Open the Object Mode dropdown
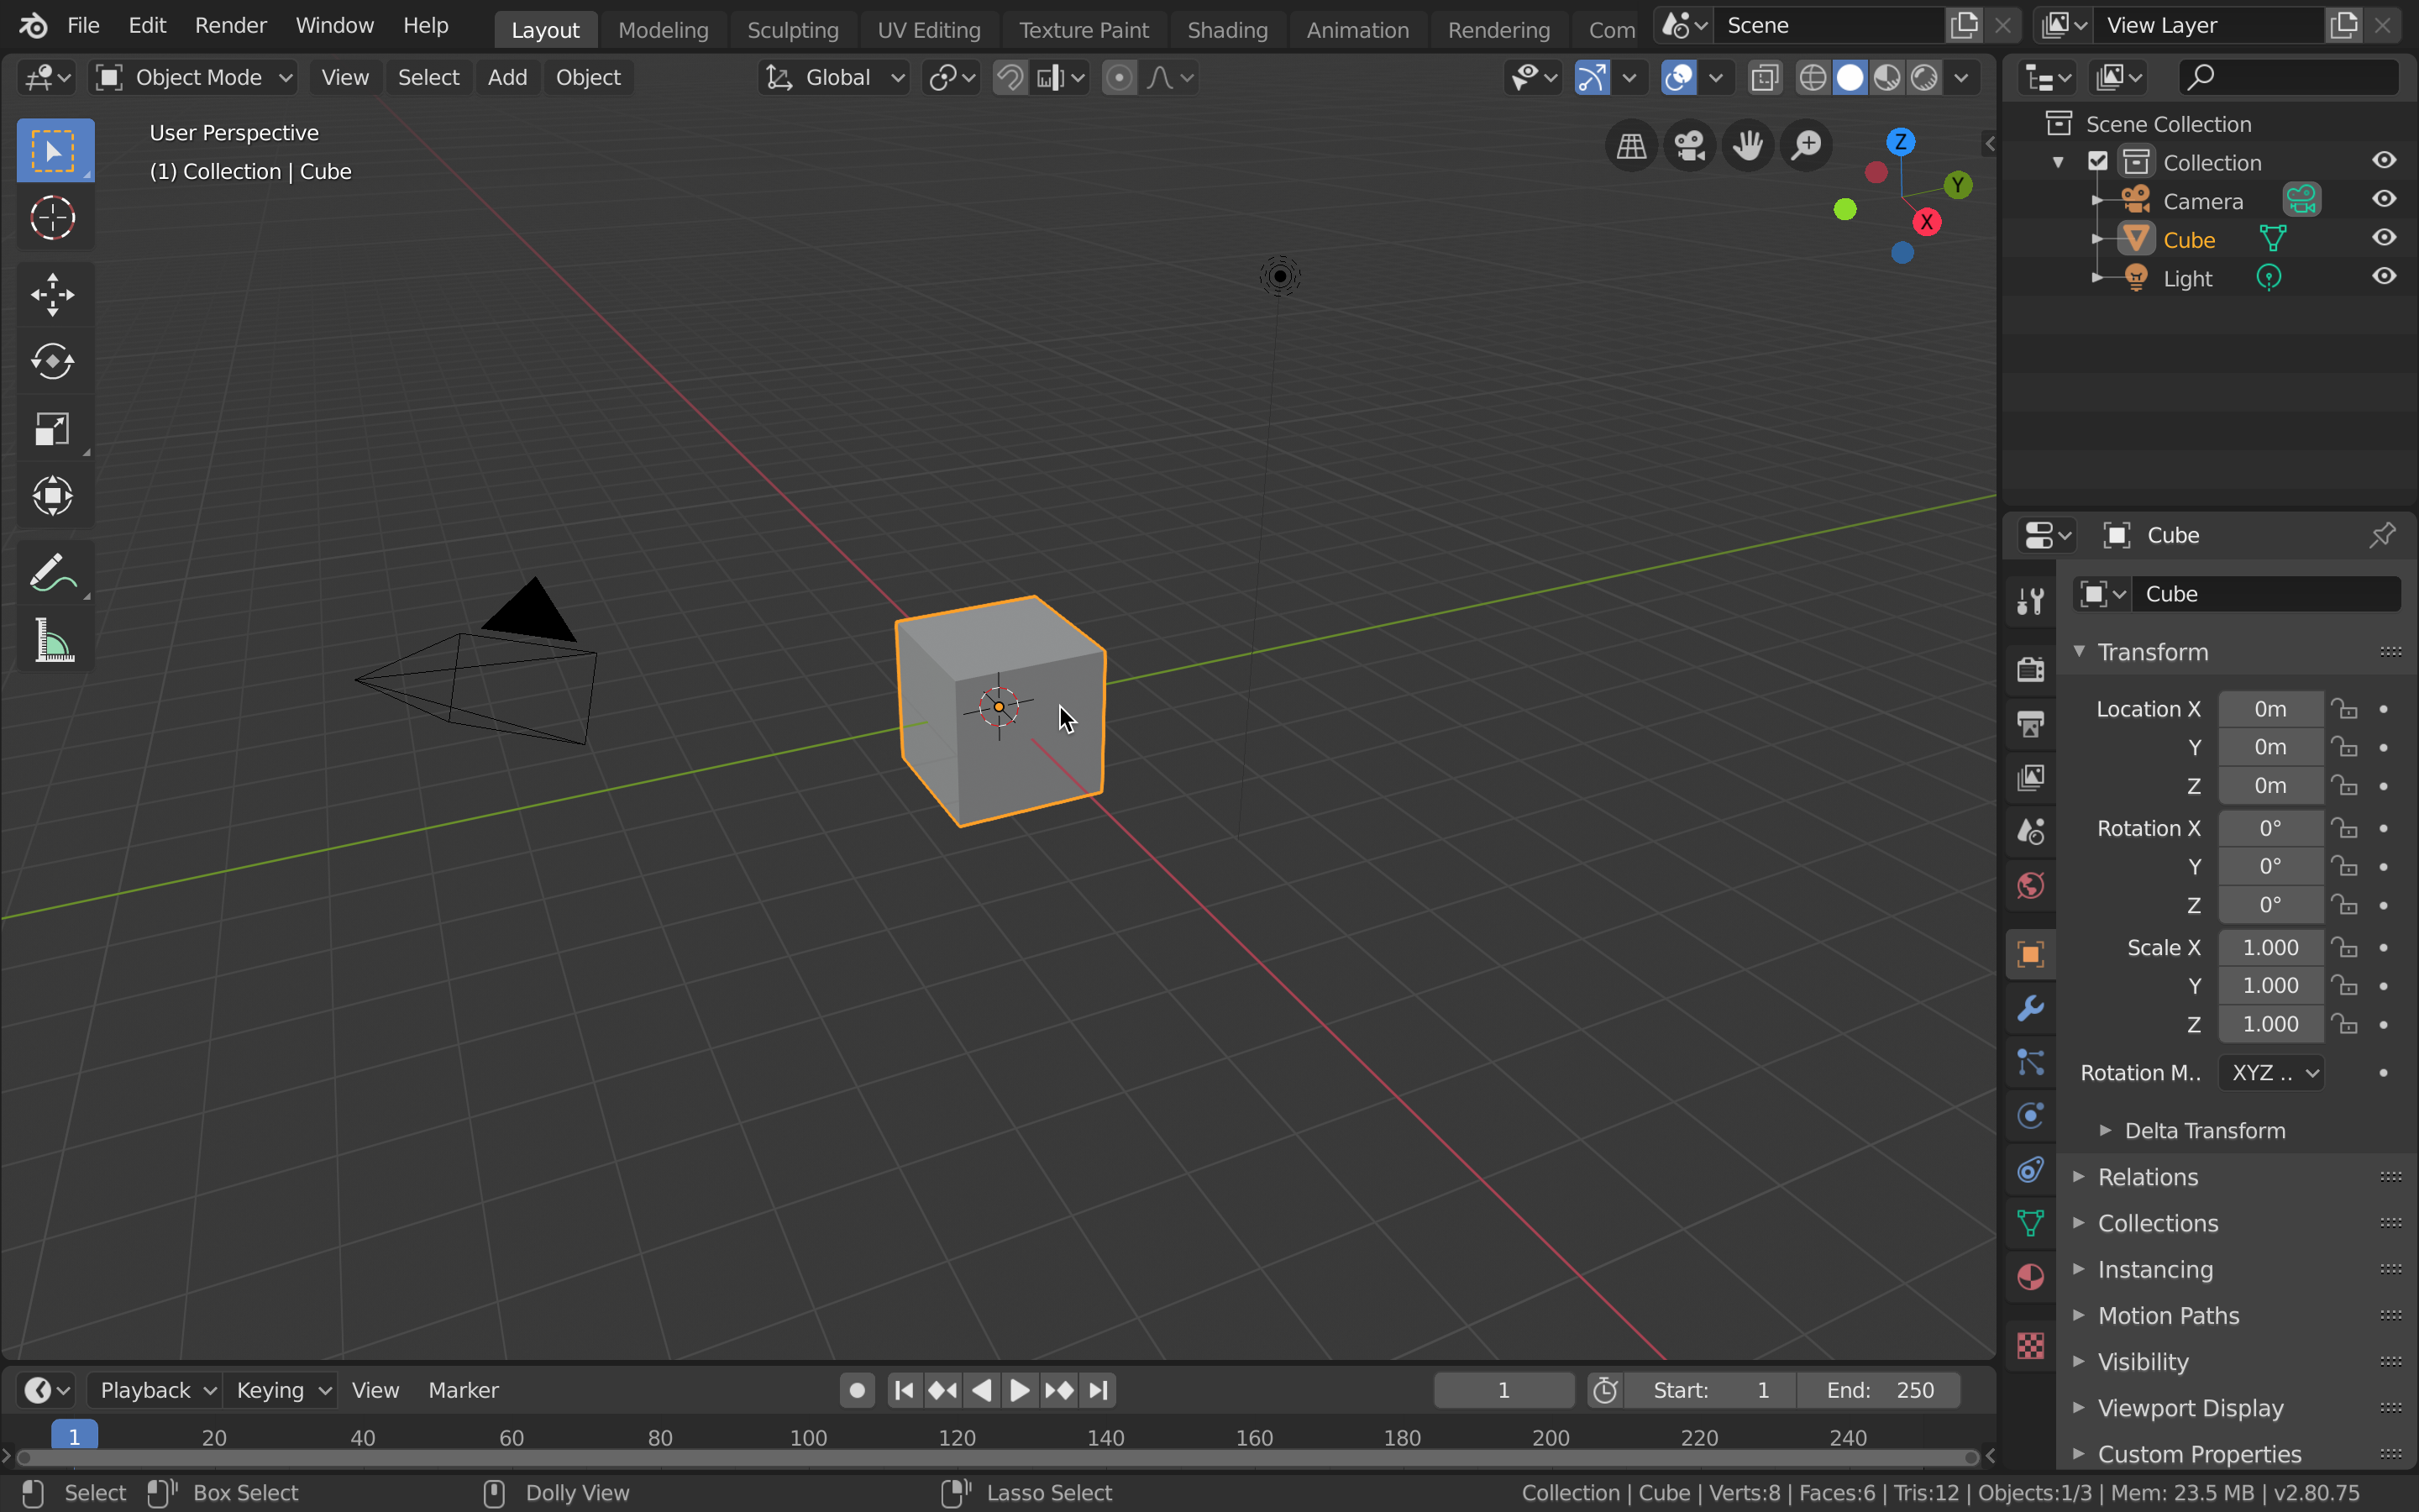Viewport: 2419px width, 1512px height. (x=194, y=77)
